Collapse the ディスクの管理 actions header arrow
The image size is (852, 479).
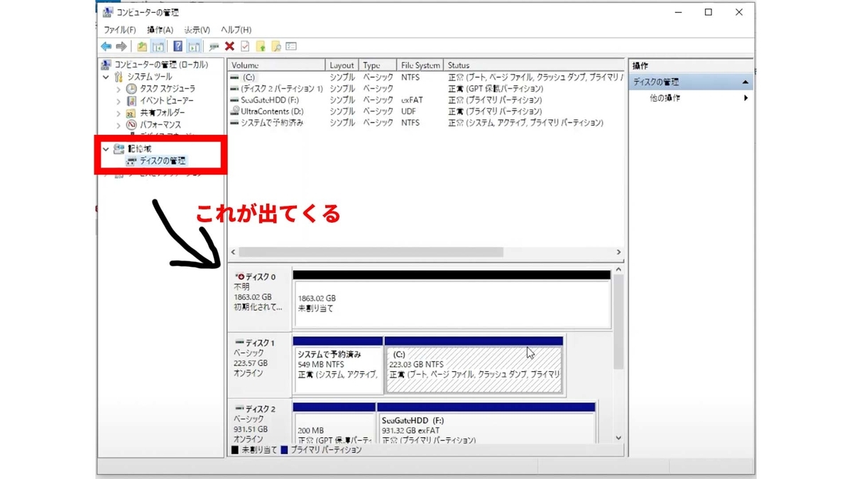pos(745,82)
